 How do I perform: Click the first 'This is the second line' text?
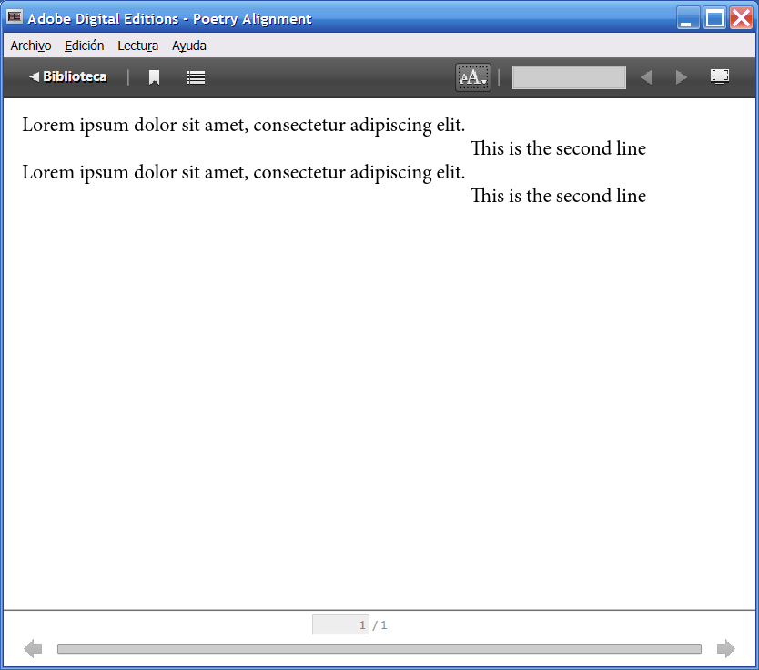[558, 148]
